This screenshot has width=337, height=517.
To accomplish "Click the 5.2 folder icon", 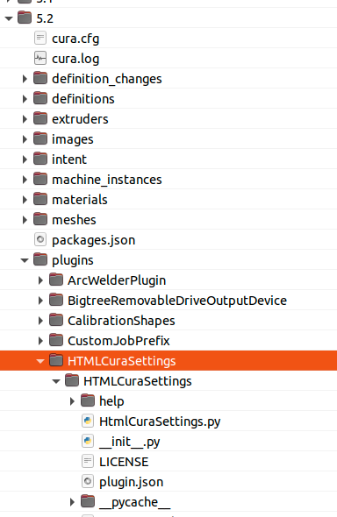I will point(25,18).
